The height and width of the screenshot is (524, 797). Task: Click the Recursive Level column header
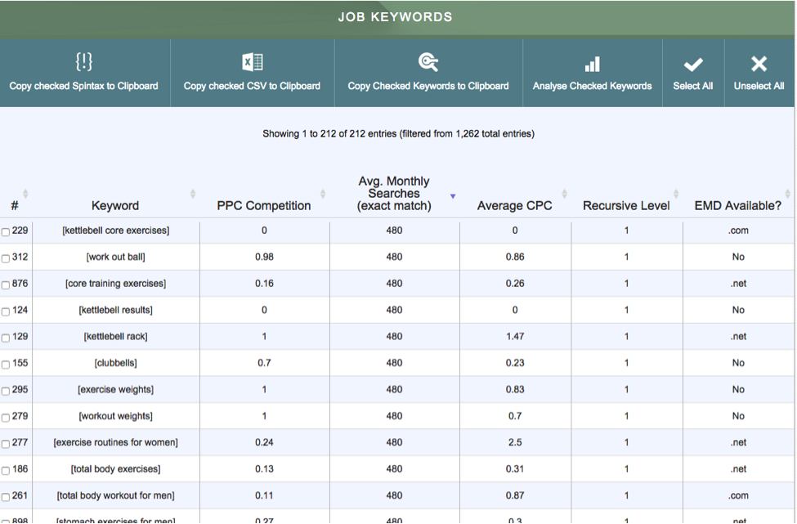(625, 206)
